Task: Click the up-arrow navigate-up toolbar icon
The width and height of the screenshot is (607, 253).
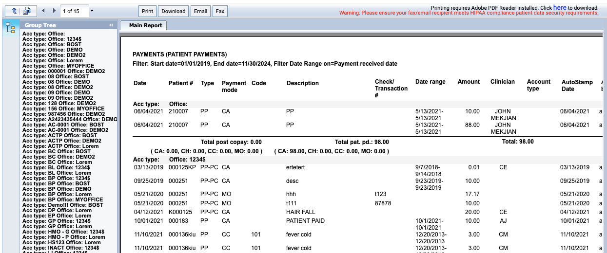Action: (x=13, y=11)
